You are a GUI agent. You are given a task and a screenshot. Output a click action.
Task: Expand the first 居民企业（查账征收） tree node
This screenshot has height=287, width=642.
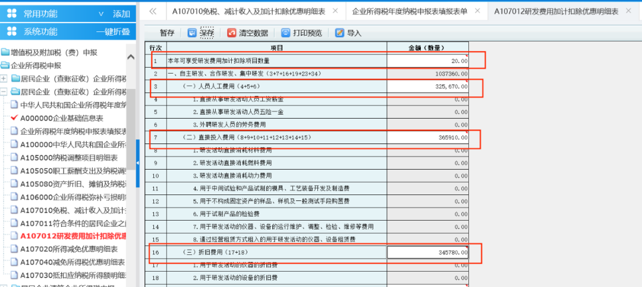click(x=4, y=78)
